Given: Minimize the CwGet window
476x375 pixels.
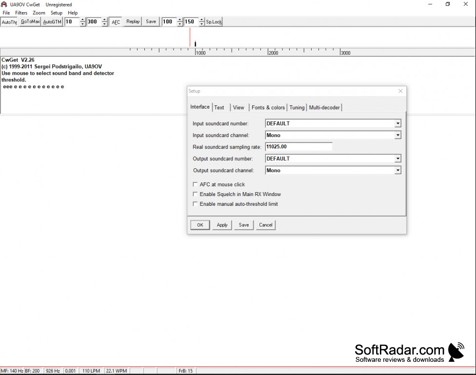Looking at the screenshot, I should pyautogui.click(x=430, y=4).
